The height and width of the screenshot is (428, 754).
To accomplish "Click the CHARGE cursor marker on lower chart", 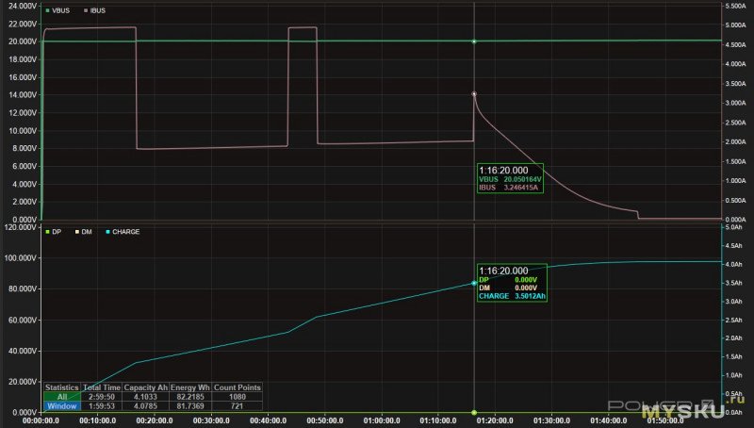I will pos(474,283).
